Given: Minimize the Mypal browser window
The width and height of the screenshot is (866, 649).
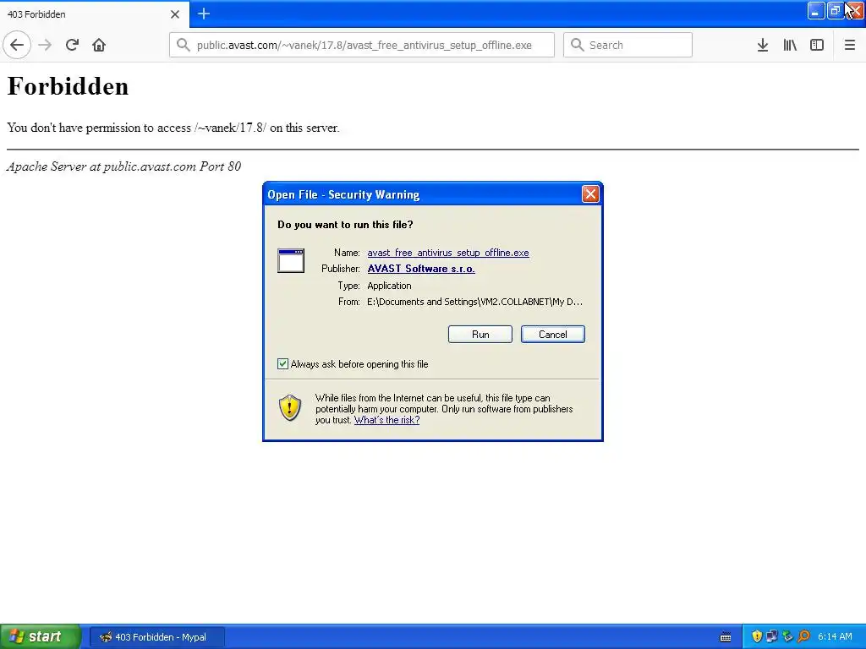Looking at the screenshot, I should click(x=816, y=10).
